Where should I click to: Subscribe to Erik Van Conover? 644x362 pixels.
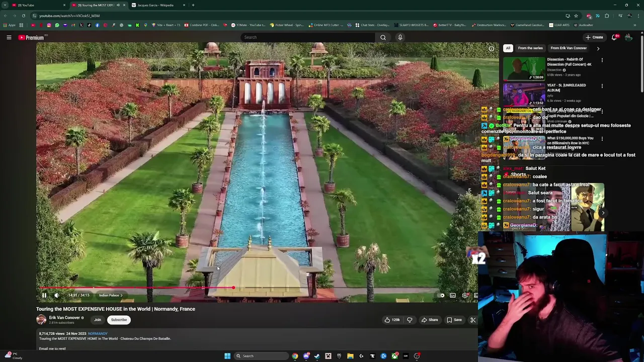click(x=119, y=320)
